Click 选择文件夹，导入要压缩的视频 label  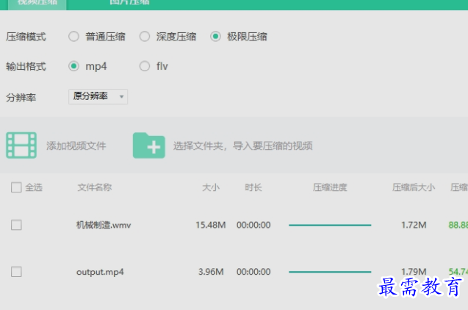243,146
